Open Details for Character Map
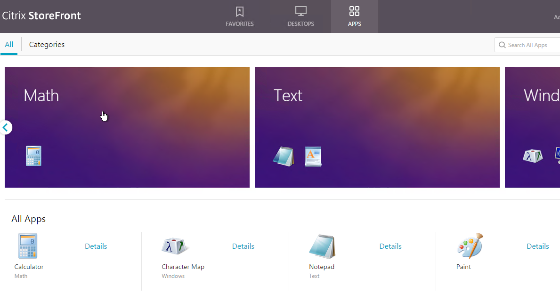 pyautogui.click(x=243, y=246)
